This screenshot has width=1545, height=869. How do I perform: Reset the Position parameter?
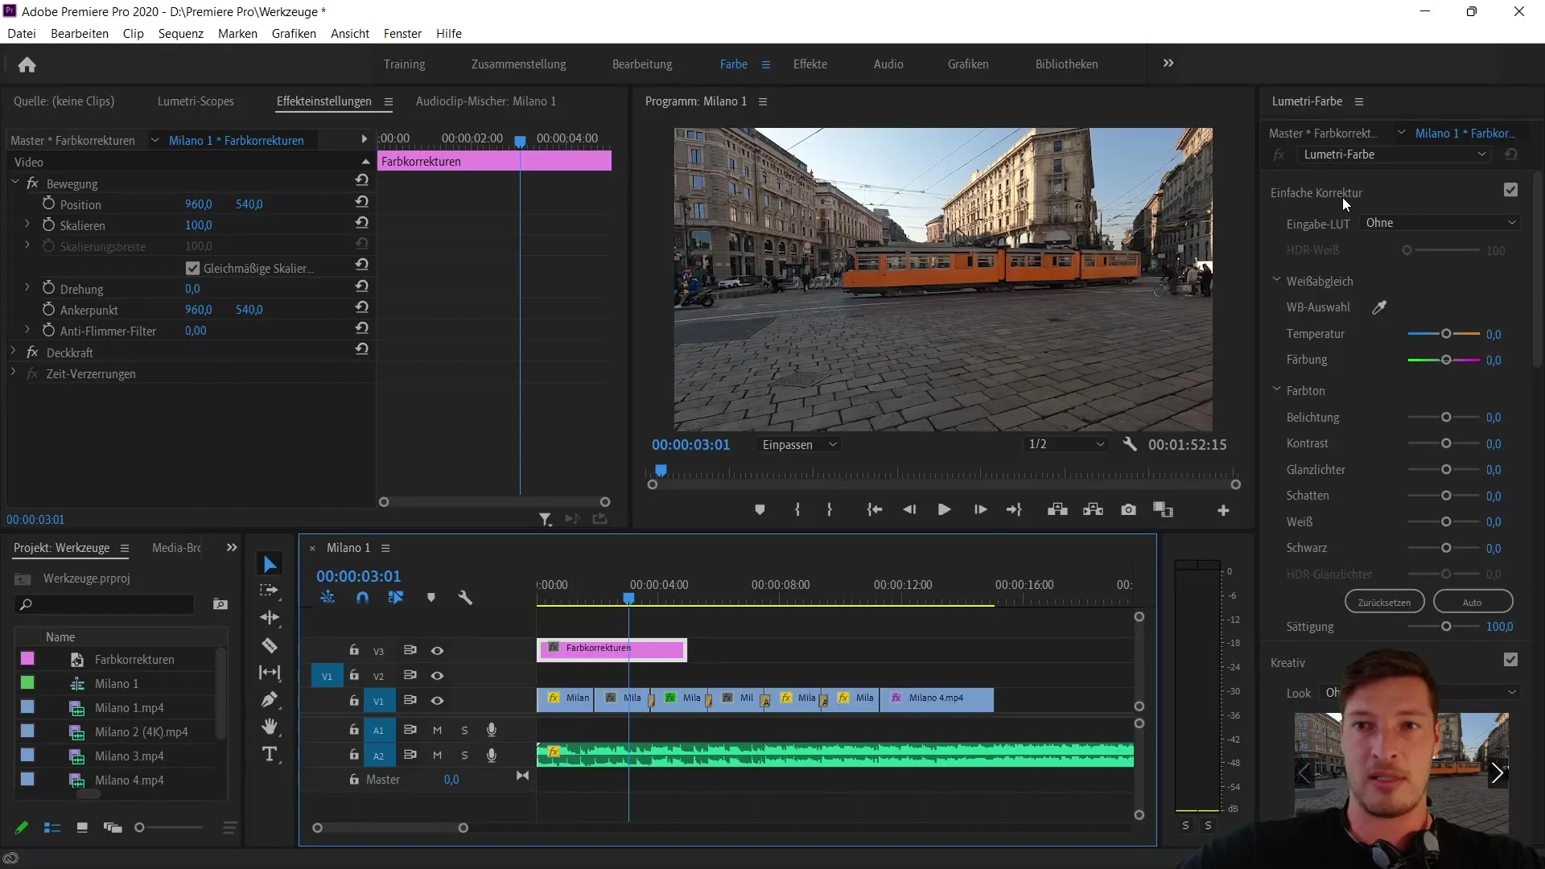[362, 202]
